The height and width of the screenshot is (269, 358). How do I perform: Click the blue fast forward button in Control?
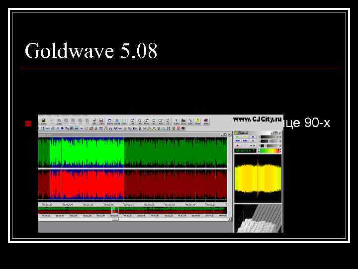(x=245, y=140)
